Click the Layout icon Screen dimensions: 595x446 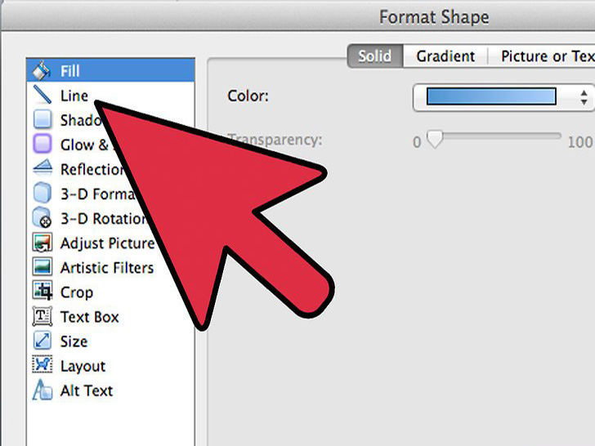tap(42, 365)
